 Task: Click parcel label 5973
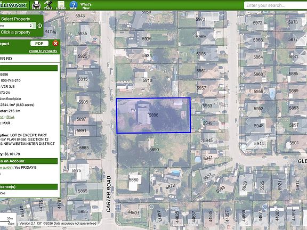tap(200, 19)
